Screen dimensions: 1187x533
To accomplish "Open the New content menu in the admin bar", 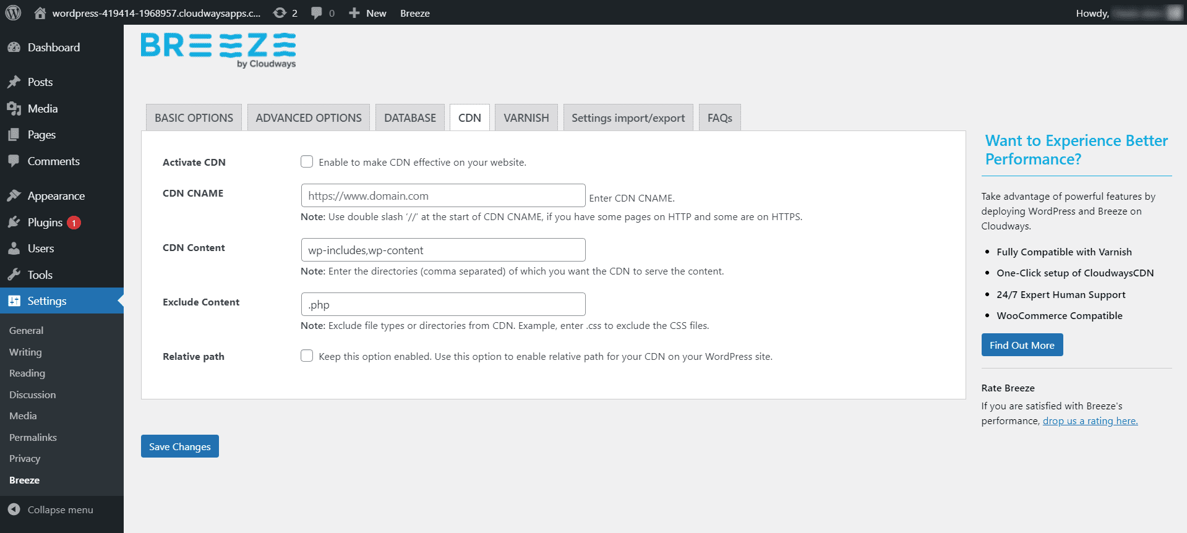I will coord(367,13).
